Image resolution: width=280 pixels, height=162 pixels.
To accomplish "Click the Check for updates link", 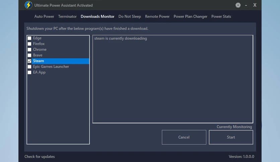I will (40, 157).
